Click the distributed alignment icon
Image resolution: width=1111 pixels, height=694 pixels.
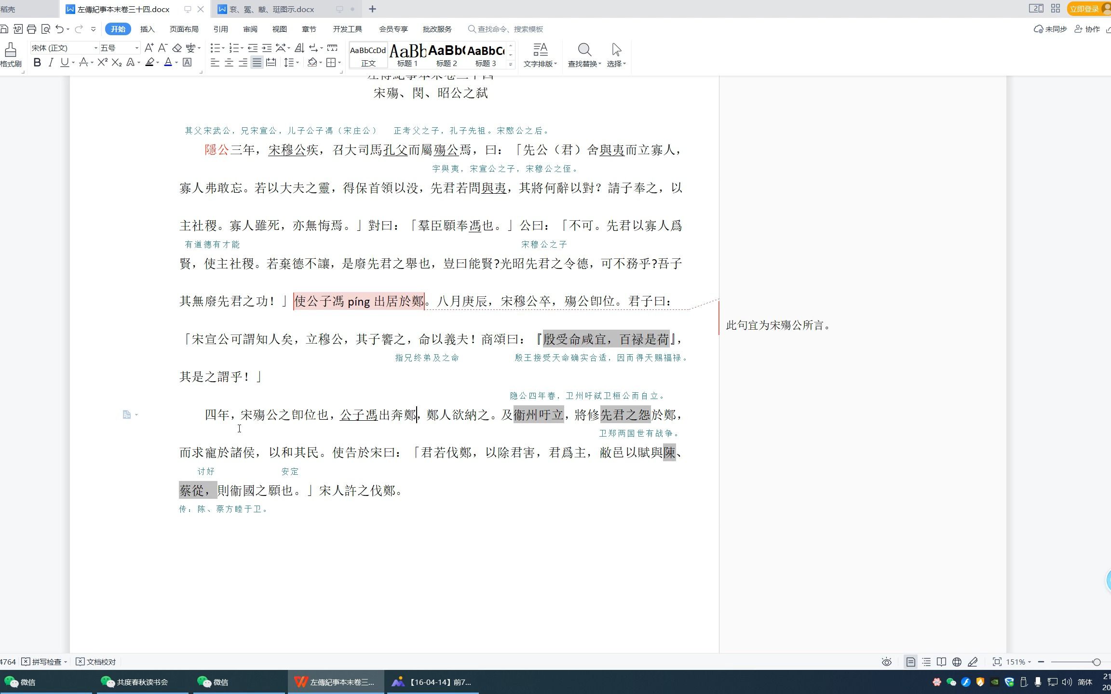271,62
